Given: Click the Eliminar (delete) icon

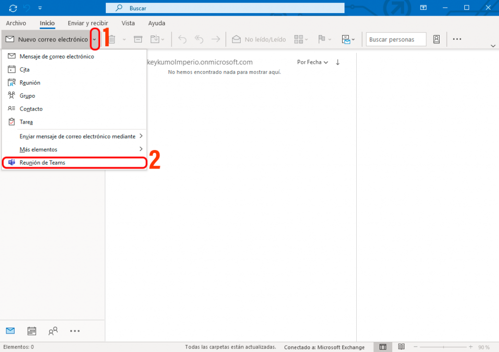Looking at the screenshot, I should tap(113, 39).
